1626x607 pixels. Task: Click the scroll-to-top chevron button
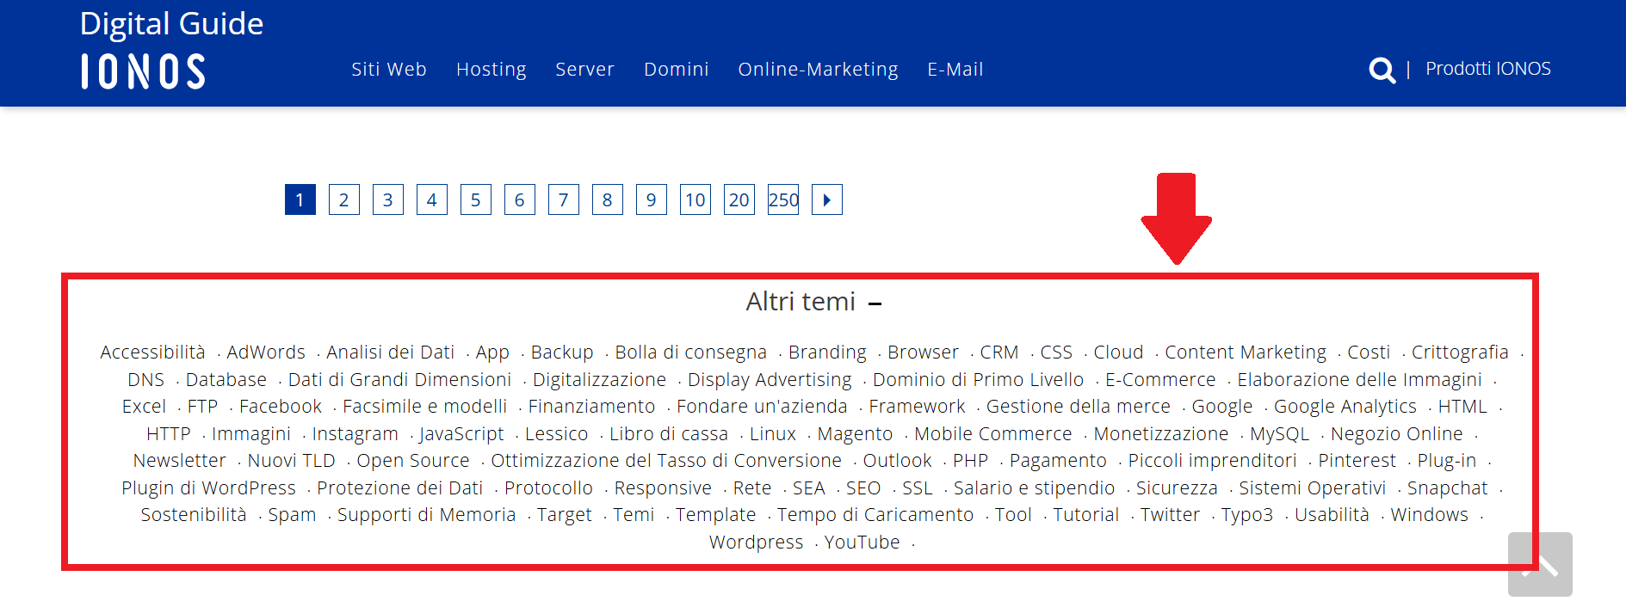click(x=1540, y=564)
